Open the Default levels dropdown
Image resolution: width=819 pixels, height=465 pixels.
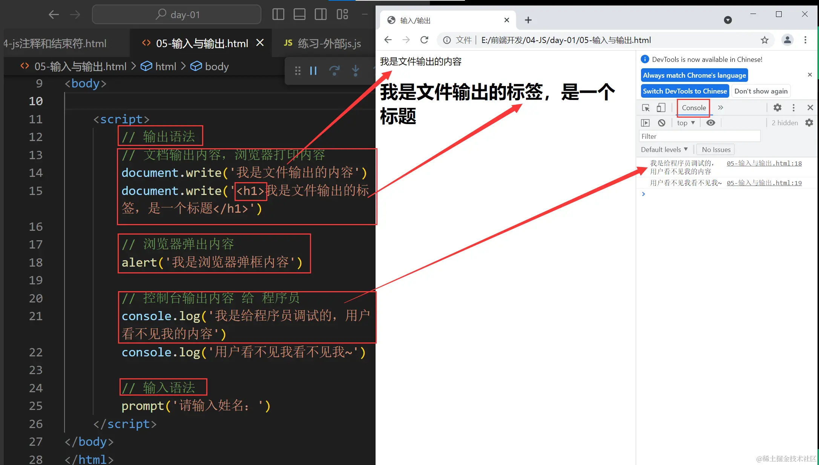[664, 150]
